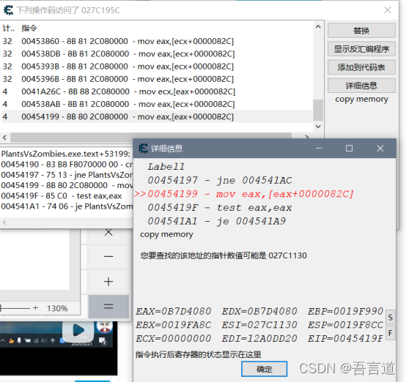Select the row with address 0045393B
The image size is (406, 382).
(x=157, y=67)
